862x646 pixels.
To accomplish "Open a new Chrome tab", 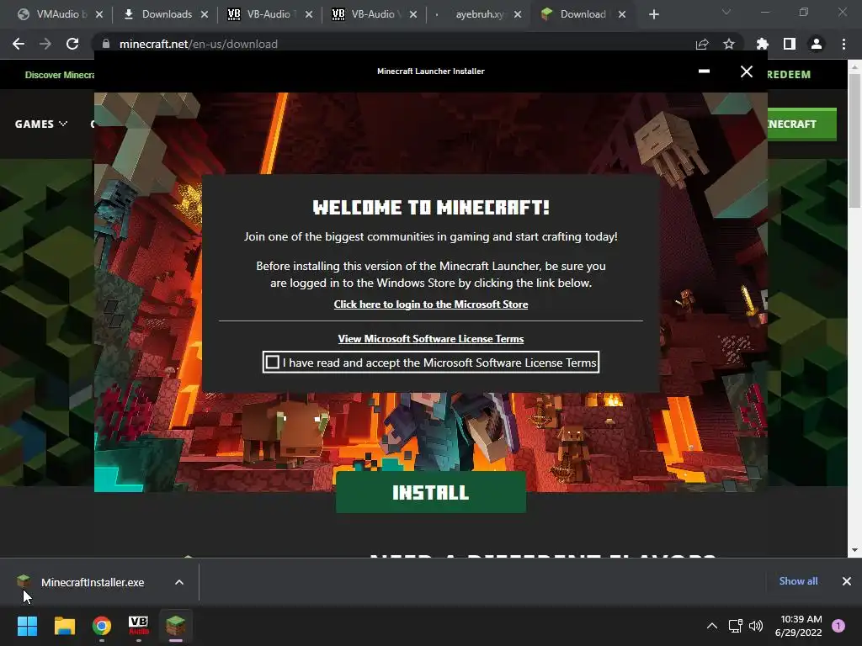I will (653, 14).
